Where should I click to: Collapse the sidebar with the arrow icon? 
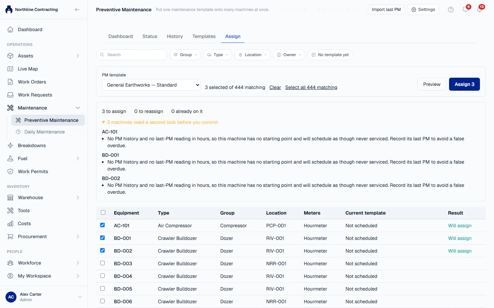pos(77,10)
